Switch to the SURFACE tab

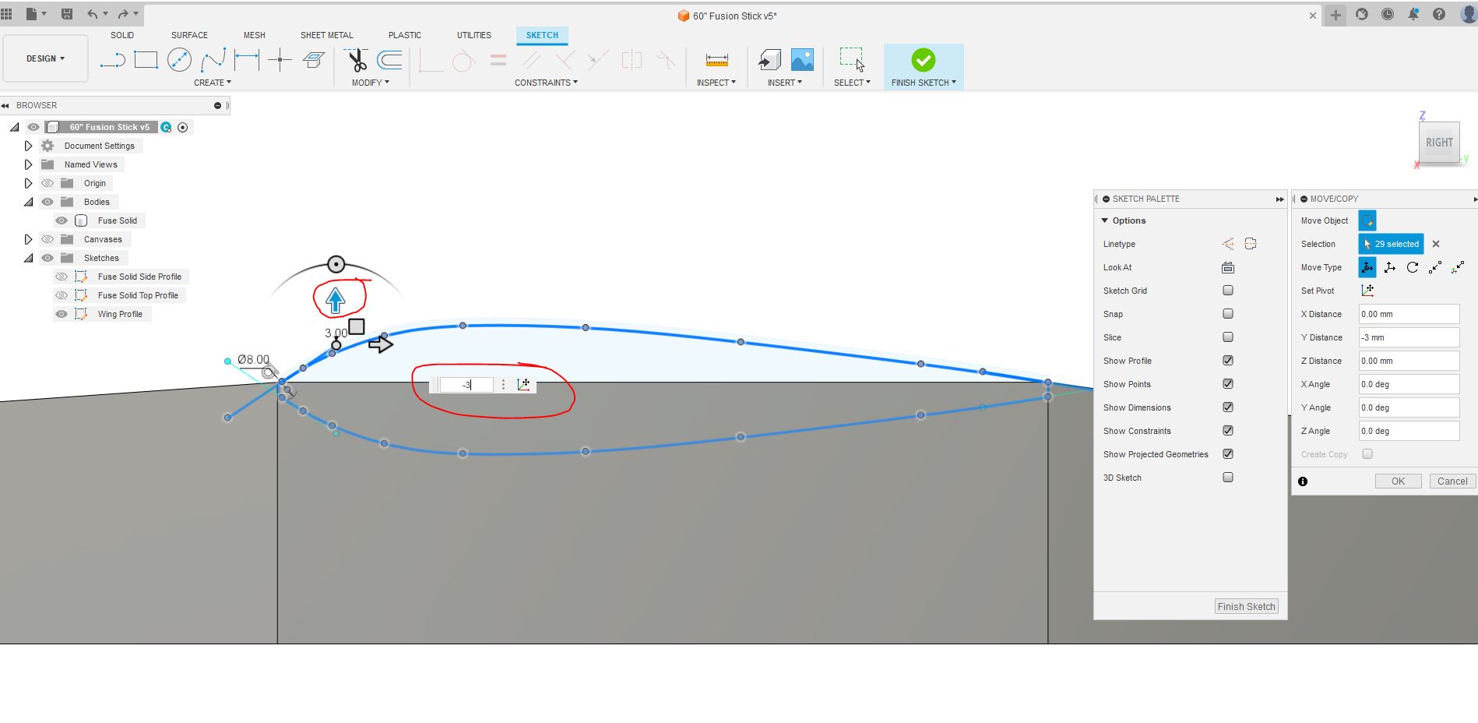pyautogui.click(x=189, y=35)
